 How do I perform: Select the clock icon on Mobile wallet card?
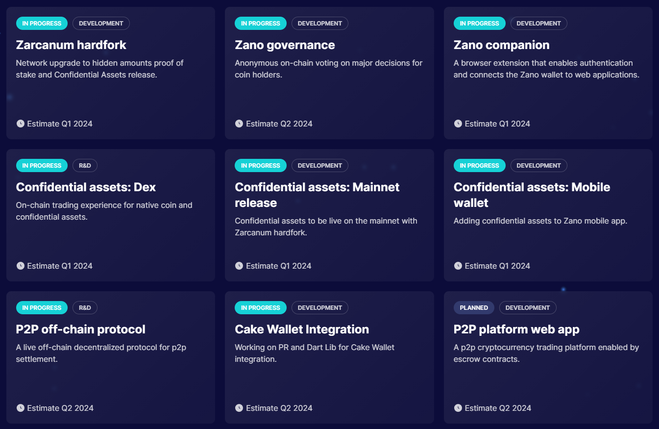pyautogui.click(x=458, y=266)
